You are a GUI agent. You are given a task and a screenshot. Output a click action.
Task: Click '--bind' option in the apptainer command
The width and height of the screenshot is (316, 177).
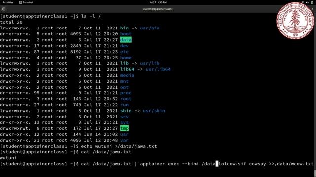(191, 164)
